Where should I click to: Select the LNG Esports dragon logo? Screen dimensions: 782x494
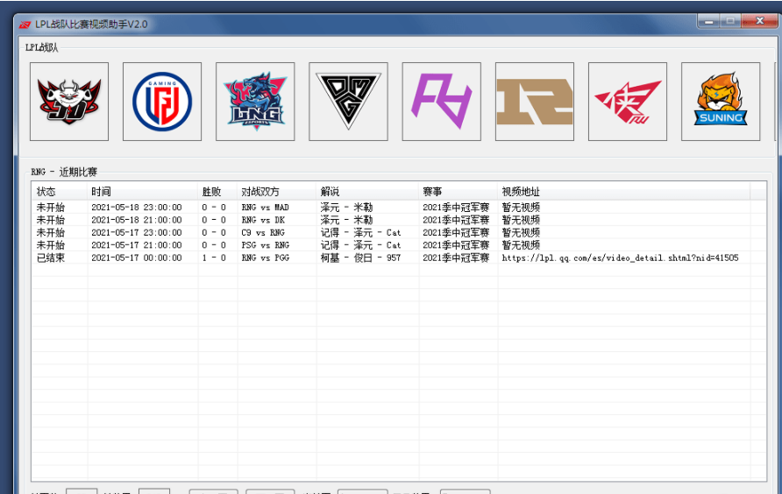(x=255, y=102)
